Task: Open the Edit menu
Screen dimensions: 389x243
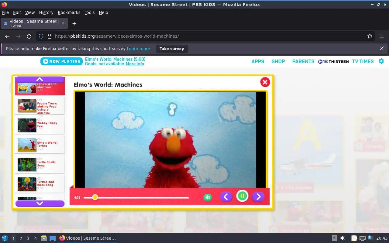Action: click(x=17, y=12)
